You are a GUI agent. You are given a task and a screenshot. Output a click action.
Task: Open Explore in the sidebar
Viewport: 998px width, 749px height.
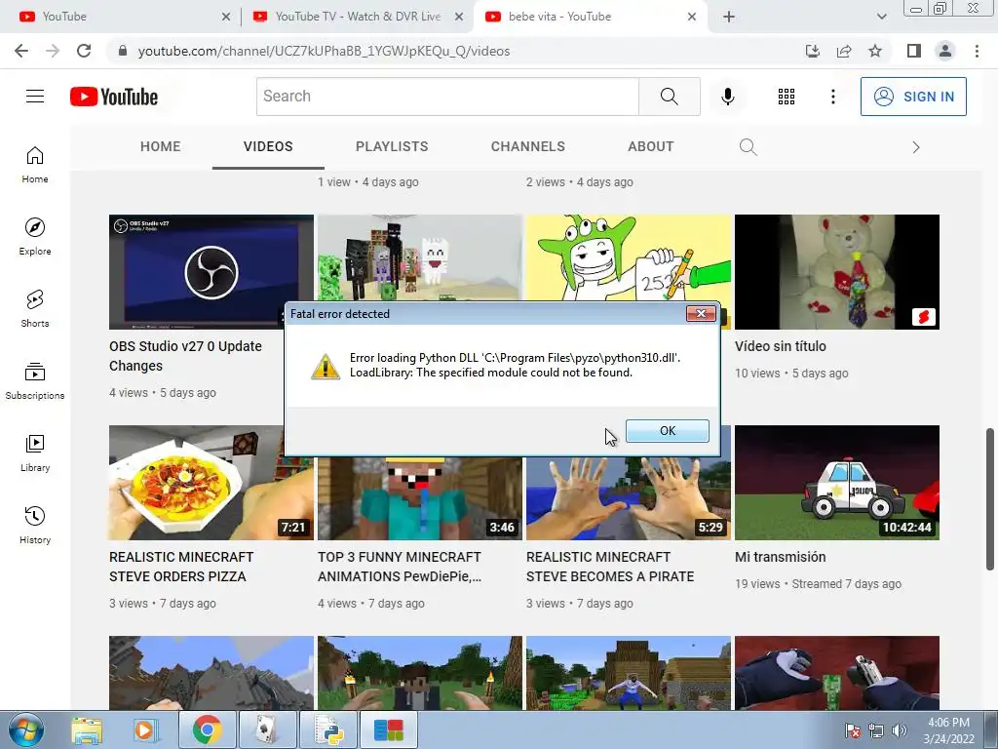coord(35,236)
